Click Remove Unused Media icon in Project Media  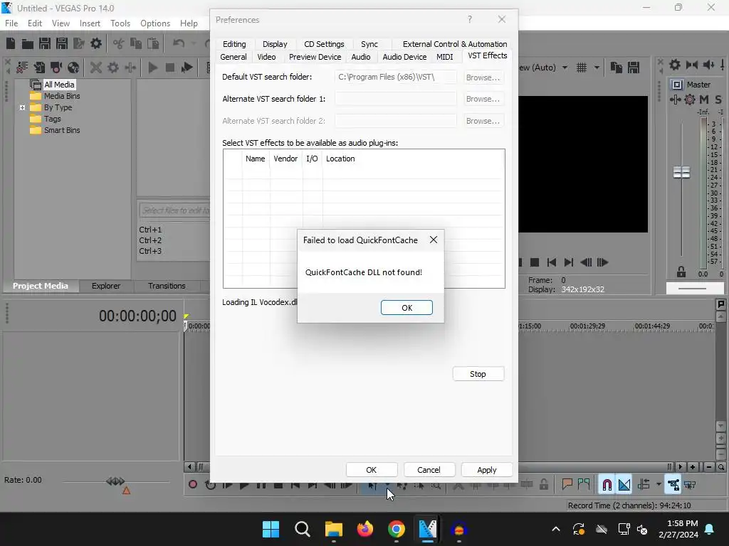coord(22,68)
